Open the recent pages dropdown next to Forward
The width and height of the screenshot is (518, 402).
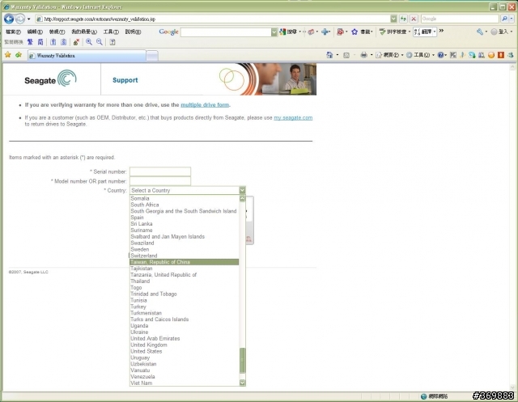[29, 19]
